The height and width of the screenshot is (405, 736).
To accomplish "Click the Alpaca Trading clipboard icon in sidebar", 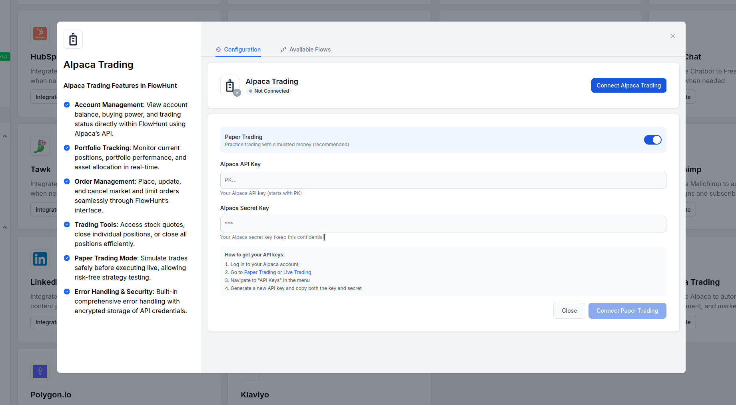I will (73, 39).
